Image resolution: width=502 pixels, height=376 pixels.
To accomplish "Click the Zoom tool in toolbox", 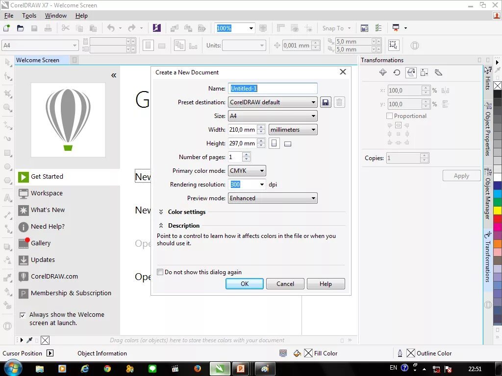I will tap(7, 108).
